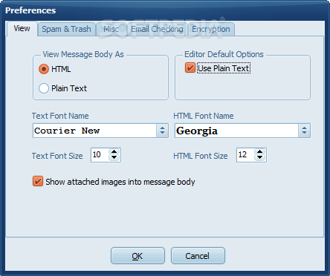
Task: Open the HTML Font Name dropdown arrow
Action: coord(304,131)
